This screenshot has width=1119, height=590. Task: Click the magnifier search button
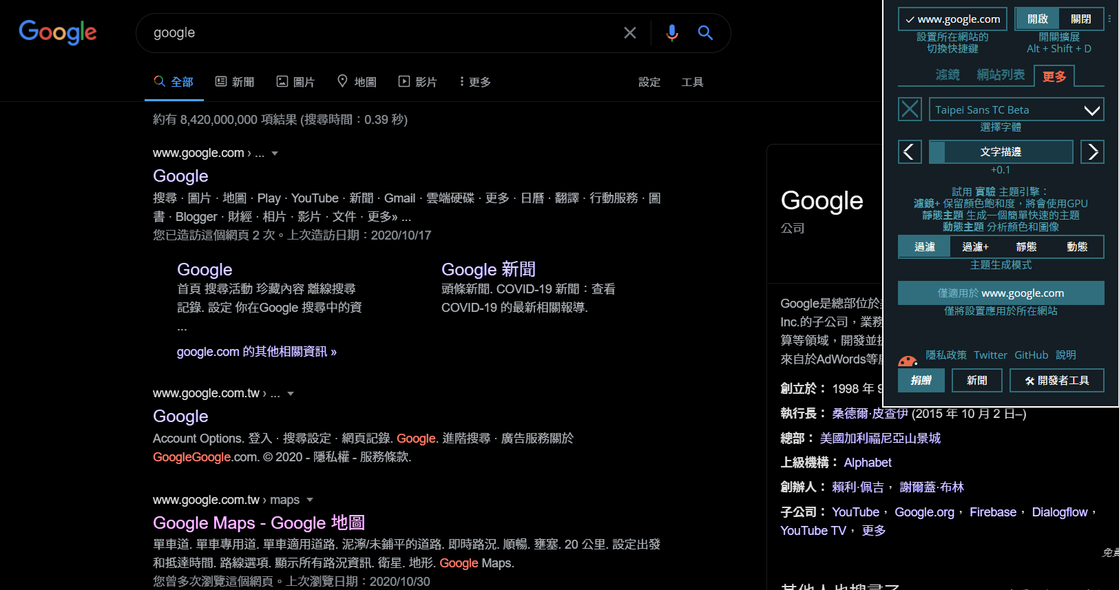(x=705, y=33)
